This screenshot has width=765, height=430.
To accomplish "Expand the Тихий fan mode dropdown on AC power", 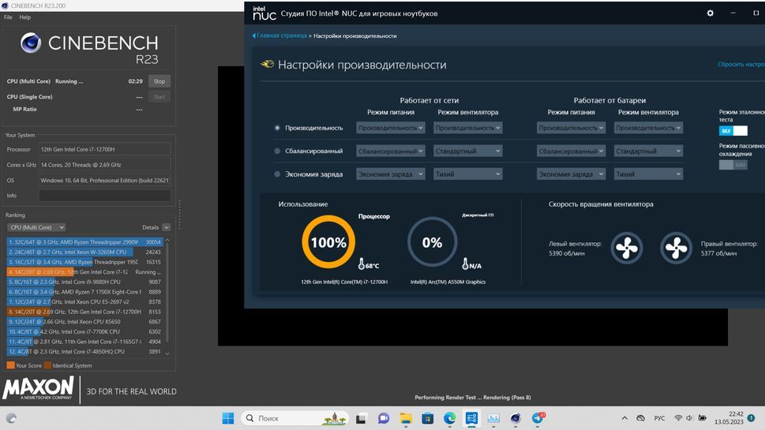I will [x=467, y=174].
